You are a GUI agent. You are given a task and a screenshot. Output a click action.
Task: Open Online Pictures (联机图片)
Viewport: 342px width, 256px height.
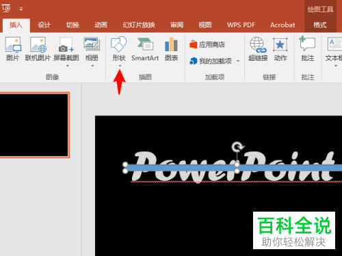click(x=38, y=45)
